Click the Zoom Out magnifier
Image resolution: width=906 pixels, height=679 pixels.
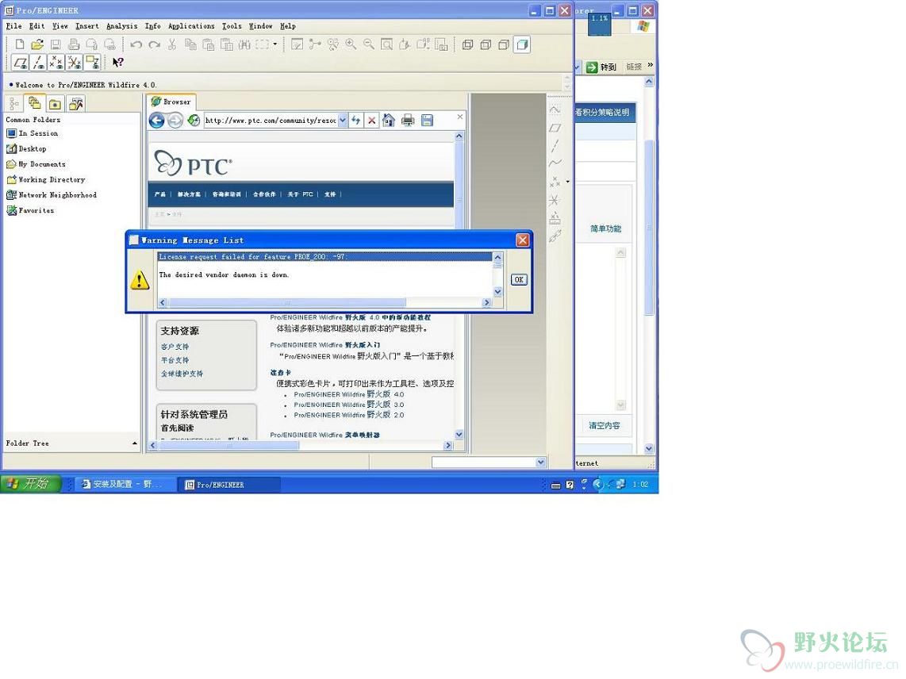[369, 44]
